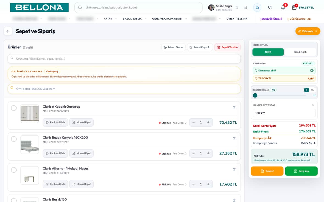Select the Claris Alternatif Makyaj Masası circle
Image resolution: width=324 pixels, height=202 pixels.
pos(14,170)
